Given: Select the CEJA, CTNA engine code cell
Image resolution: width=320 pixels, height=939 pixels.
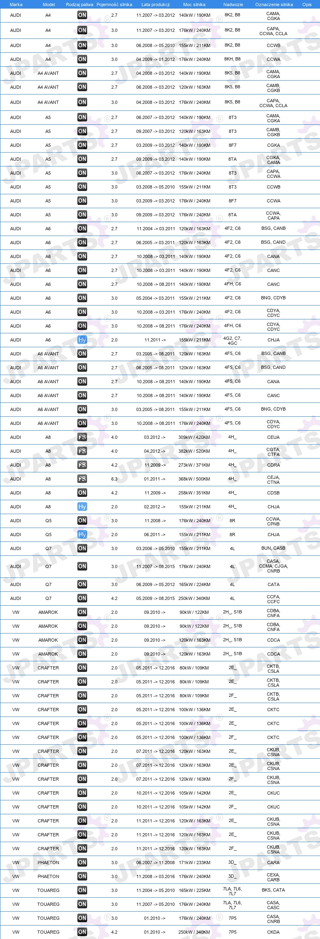Looking at the screenshot, I should pyautogui.click(x=273, y=480).
